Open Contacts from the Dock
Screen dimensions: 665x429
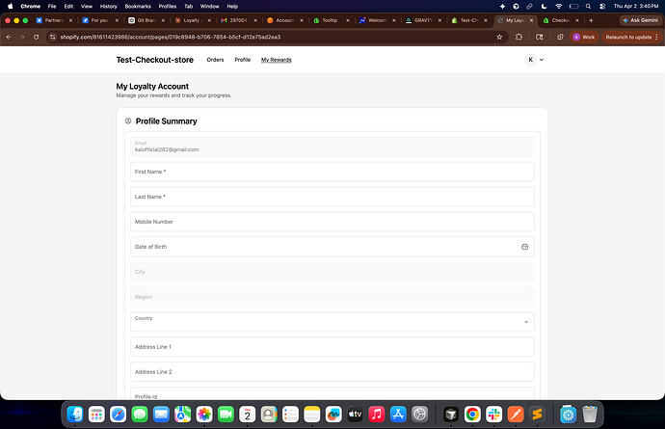click(269, 415)
